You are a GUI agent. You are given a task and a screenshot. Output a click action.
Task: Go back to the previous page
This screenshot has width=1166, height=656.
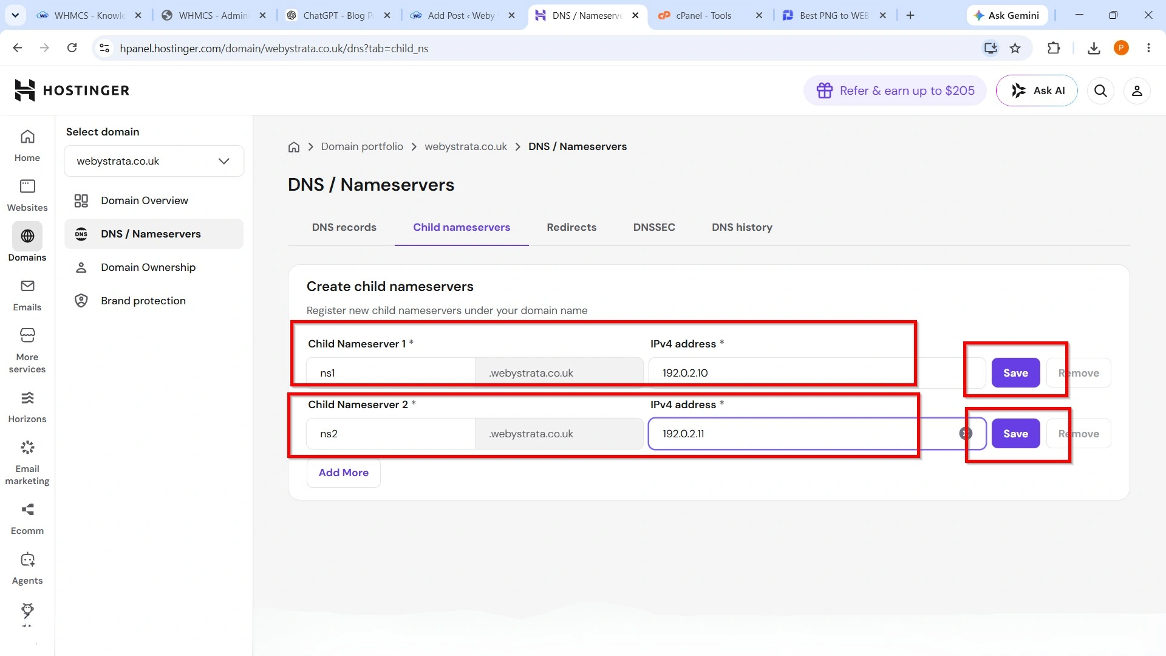point(18,48)
